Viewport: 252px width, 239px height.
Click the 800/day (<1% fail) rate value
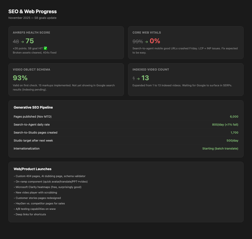225,125
